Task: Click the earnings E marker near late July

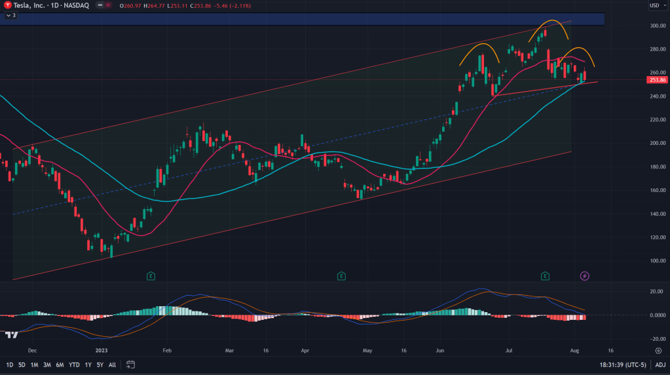Action: [x=545, y=276]
